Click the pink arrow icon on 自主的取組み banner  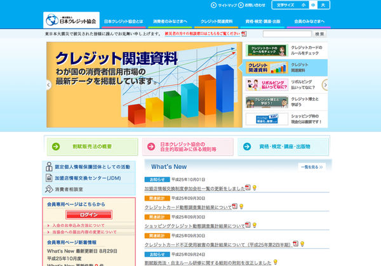(x=151, y=147)
